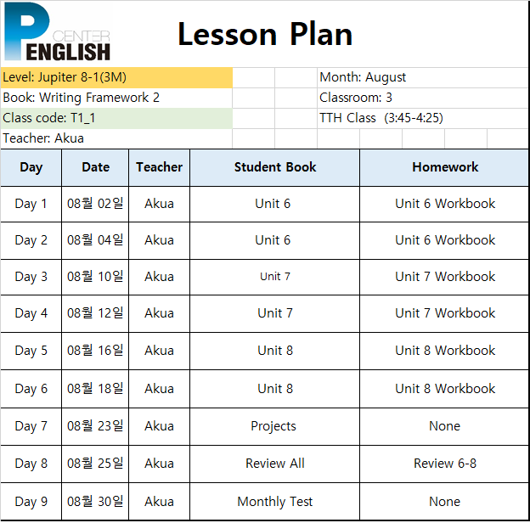This screenshot has width=530, height=523.
Task: Select the Day 3 Unit 7 student book cell
Action: pyautogui.click(x=275, y=277)
